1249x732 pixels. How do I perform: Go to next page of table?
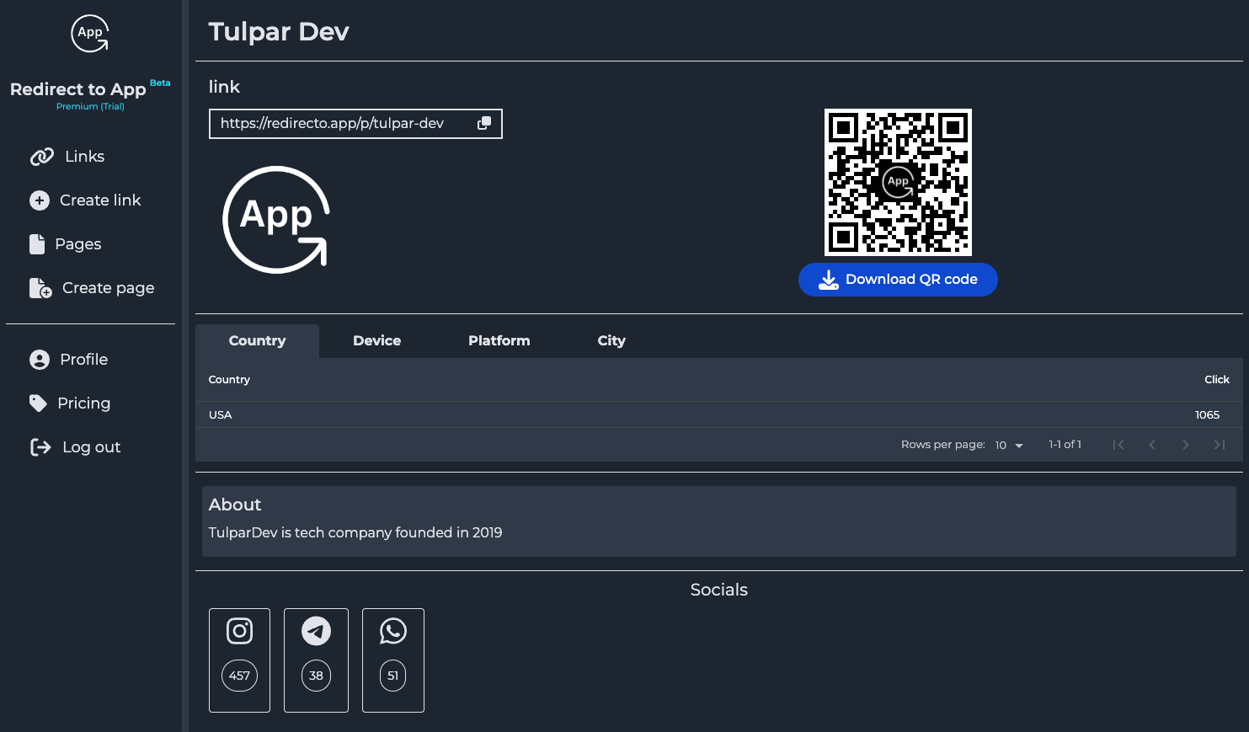(1186, 445)
